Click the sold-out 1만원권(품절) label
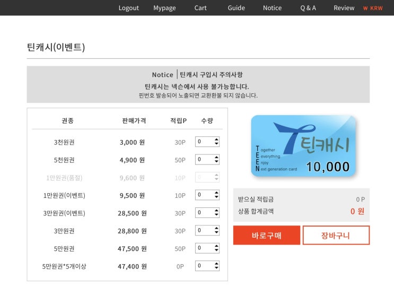This screenshot has width=394, height=287. click(64, 178)
